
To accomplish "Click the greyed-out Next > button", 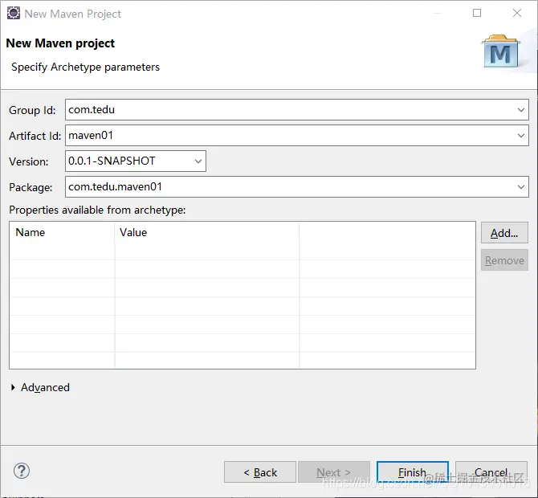I will tap(334, 472).
